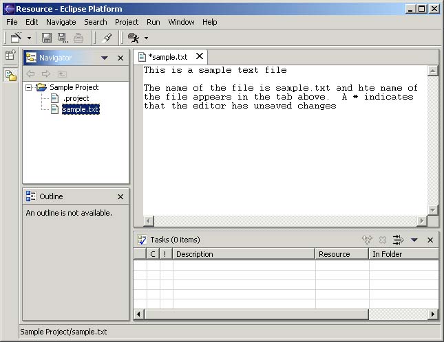This screenshot has height=342, width=444.
Task: Click the editor scroll up arrow
Action: (x=433, y=71)
